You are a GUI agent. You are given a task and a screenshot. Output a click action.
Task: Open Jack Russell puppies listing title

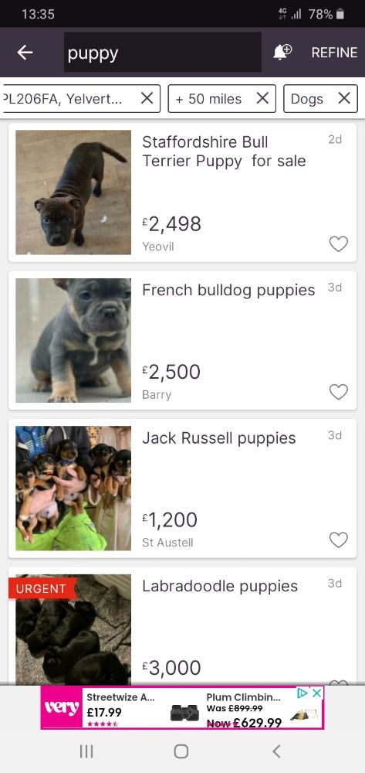tap(219, 438)
